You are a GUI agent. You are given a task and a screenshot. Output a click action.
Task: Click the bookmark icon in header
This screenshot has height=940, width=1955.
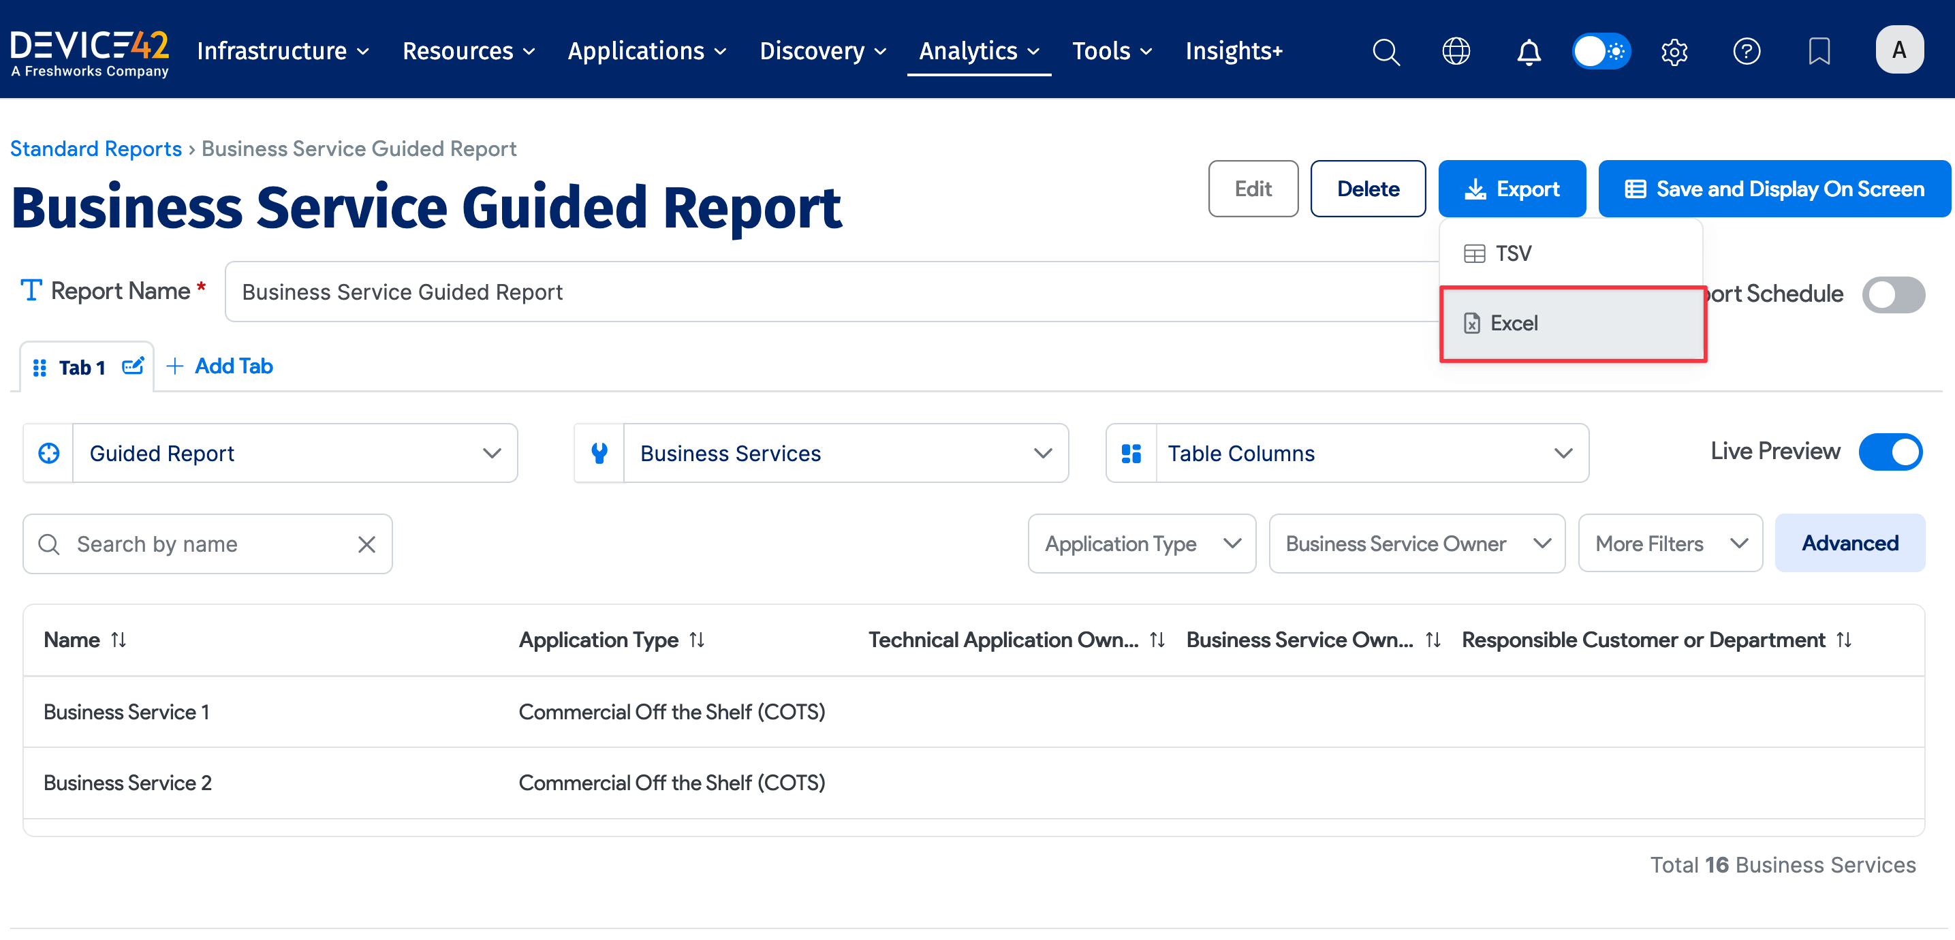tap(1819, 51)
